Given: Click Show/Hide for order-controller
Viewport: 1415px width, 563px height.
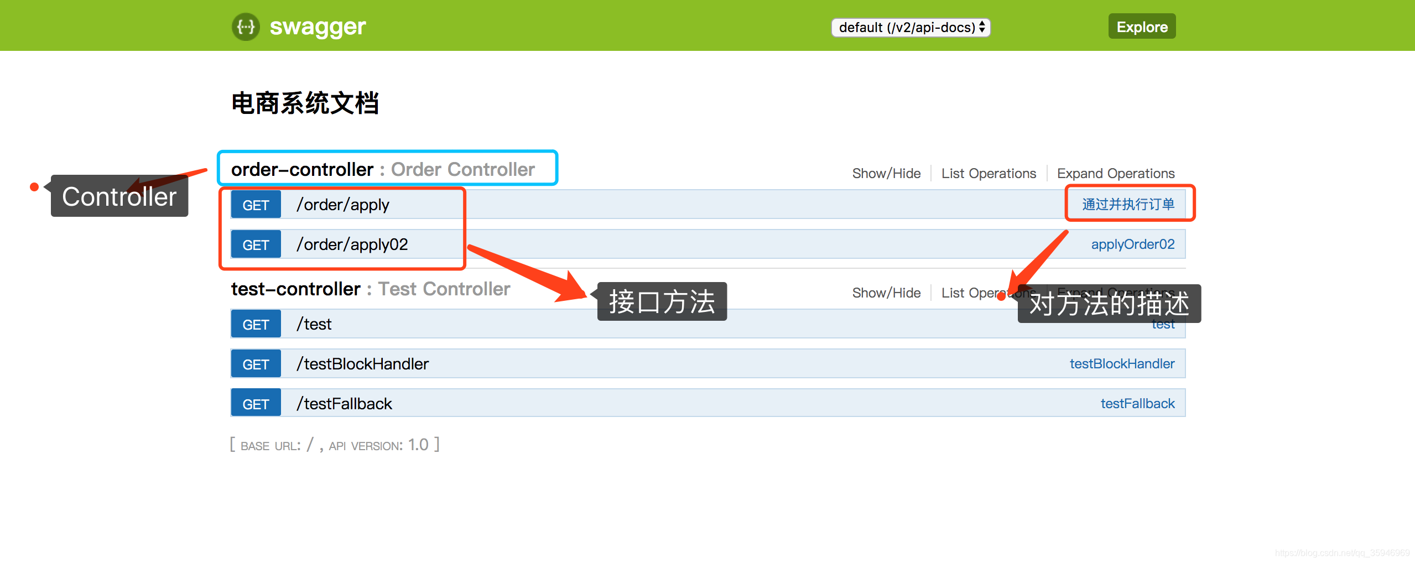Looking at the screenshot, I should click(x=886, y=173).
